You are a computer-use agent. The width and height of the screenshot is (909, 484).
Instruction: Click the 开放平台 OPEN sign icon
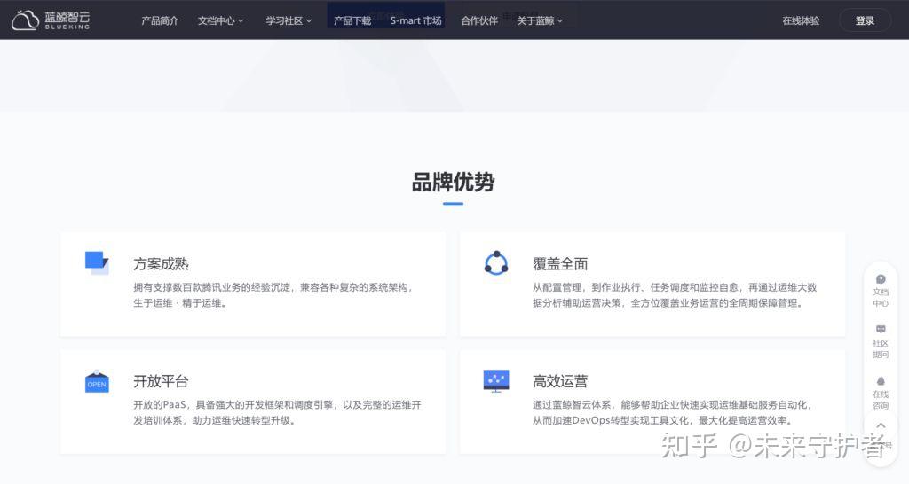tap(97, 381)
